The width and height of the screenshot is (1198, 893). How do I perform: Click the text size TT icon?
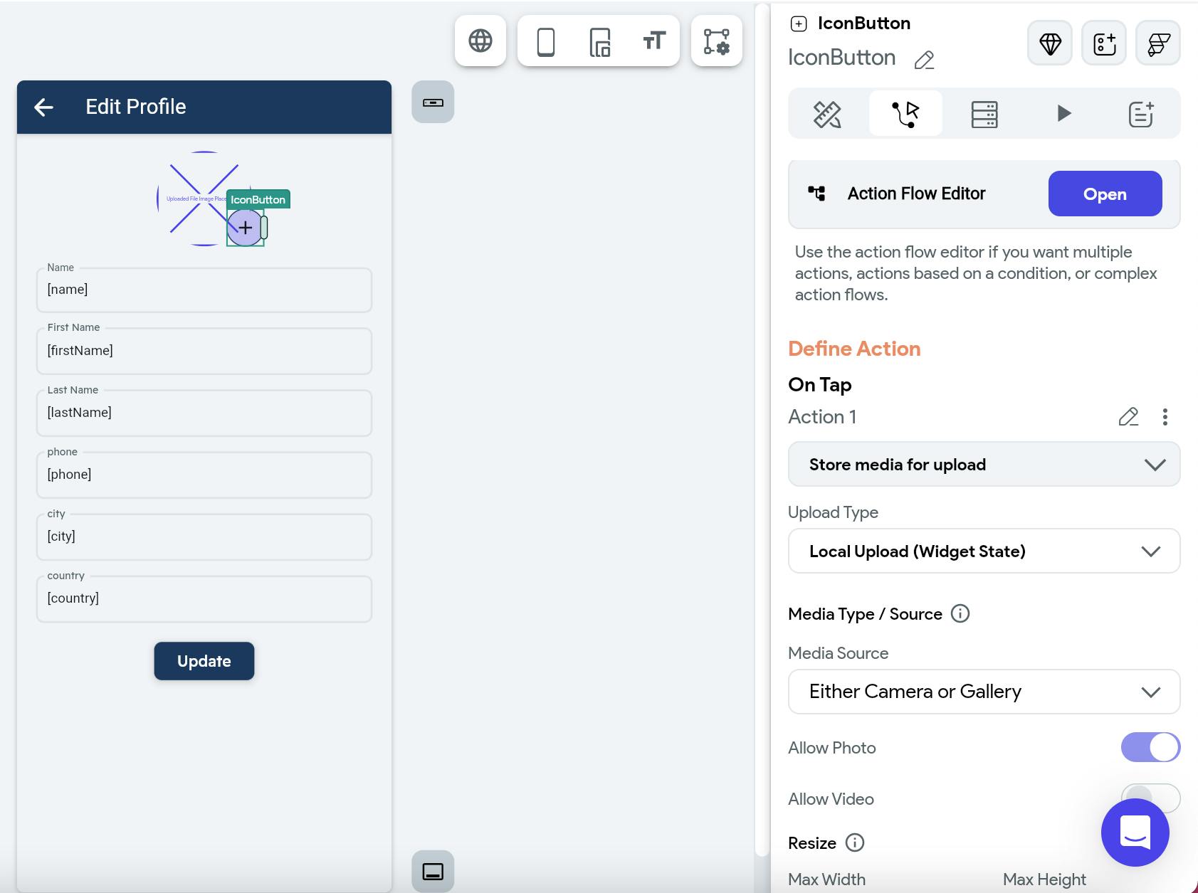[x=653, y=41]
